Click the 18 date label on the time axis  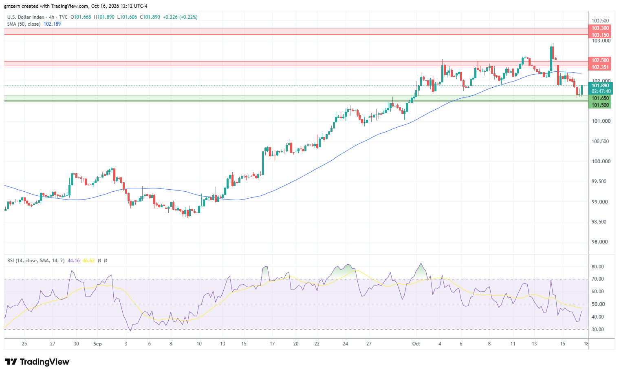(x=586, y=344)
